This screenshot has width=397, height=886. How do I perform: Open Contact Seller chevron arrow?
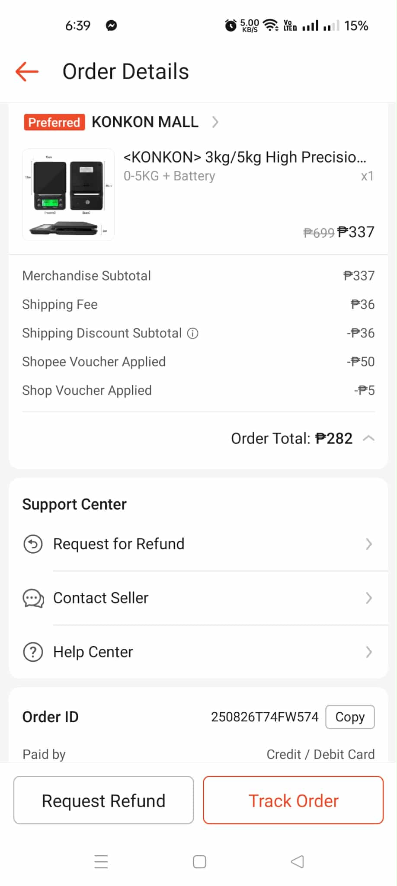pos(368,599)
